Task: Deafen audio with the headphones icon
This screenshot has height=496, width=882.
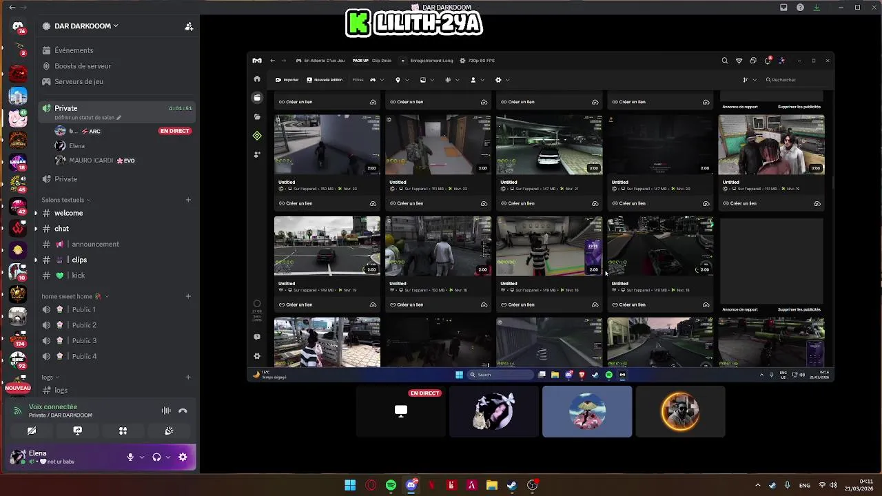Action: tap(156, 457)
